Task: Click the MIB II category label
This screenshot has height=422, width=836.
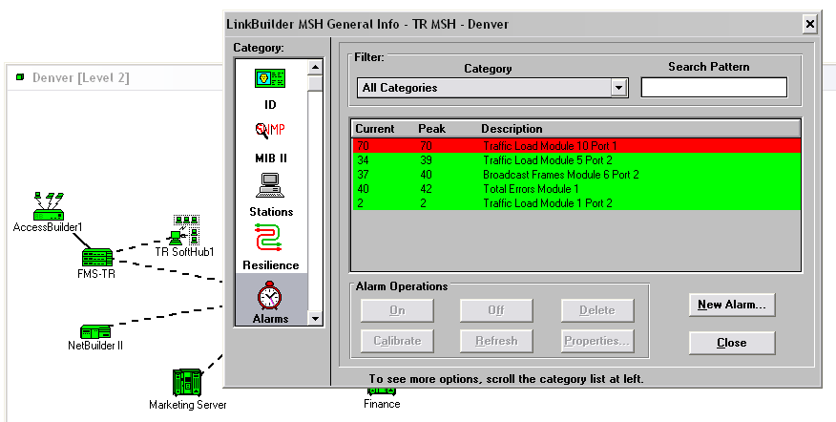Action: tap(271, 158)
